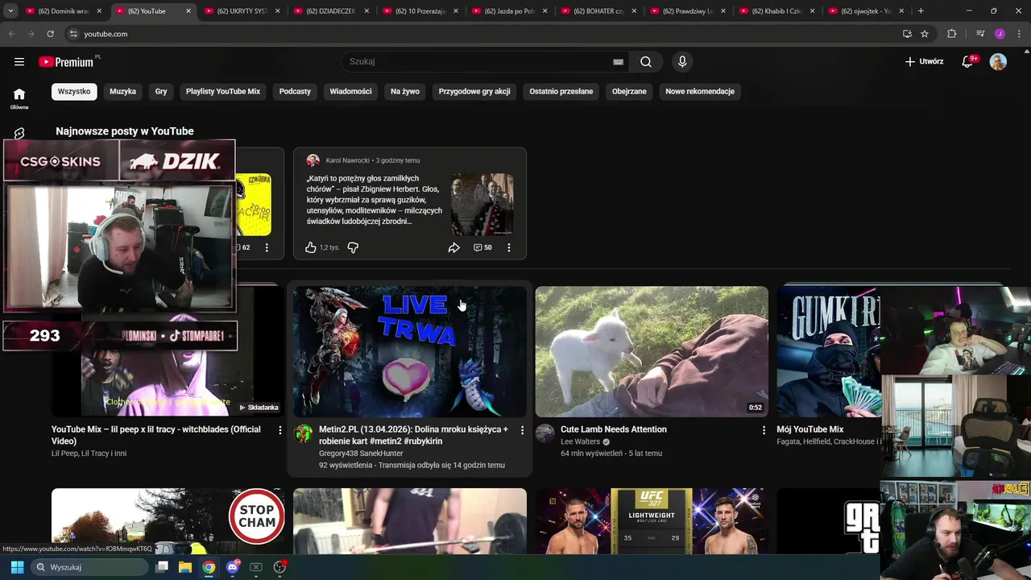The height and width of the screenshot is (580, 1031).
Task: Open File Explorer from taskbar
Action: 185,567
